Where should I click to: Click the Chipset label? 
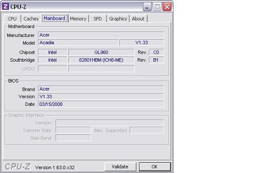pyautogui.click(x=27, y=52)
